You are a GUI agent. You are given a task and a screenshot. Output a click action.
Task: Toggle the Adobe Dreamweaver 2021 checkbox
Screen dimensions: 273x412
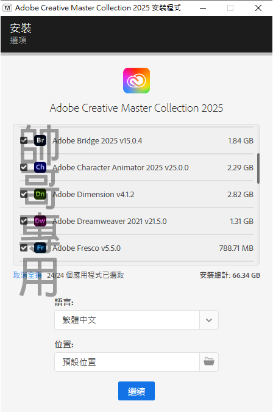[x=24, y=221]
